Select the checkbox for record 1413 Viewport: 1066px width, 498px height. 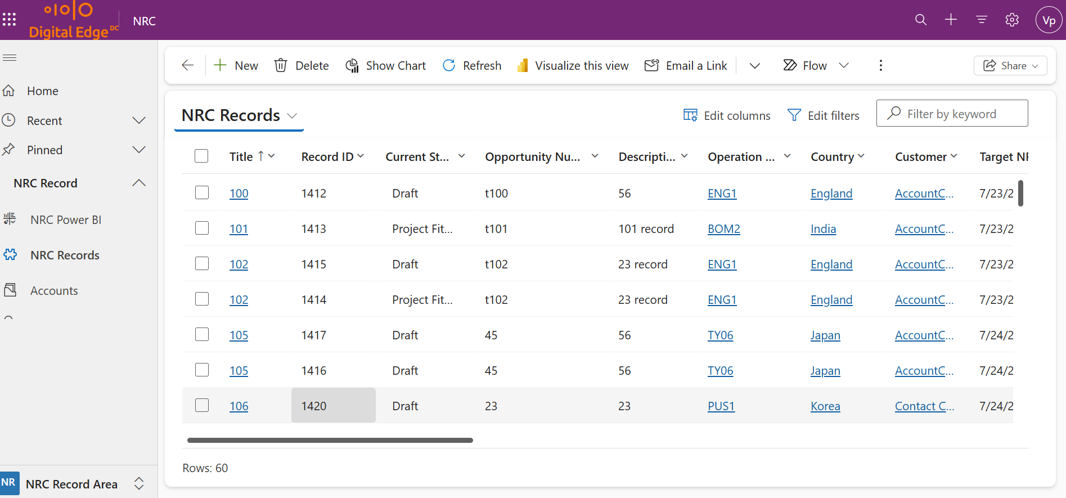coord(202,228)
